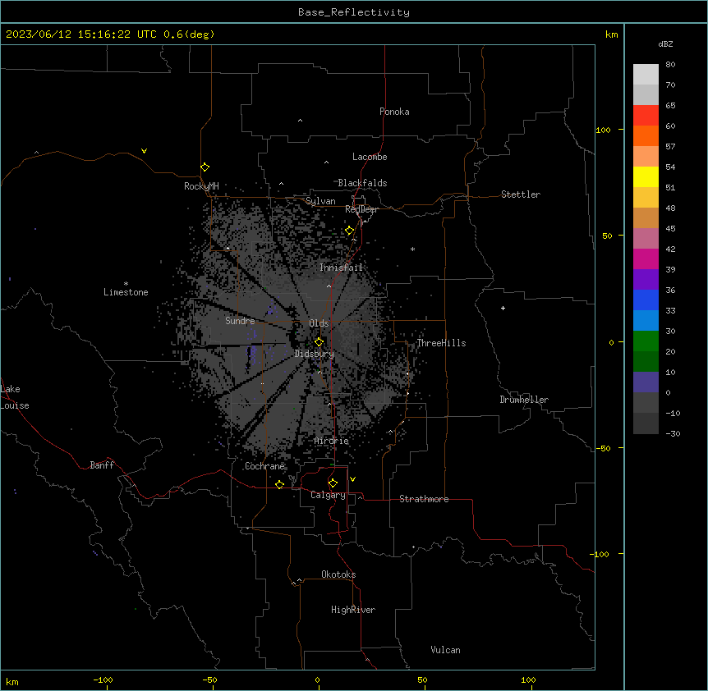Click the Sylvan label
The height and width of the screenshot is (691, 708).
320,201
